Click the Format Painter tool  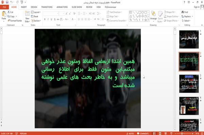pyautogui.click(x=15, y=21)
